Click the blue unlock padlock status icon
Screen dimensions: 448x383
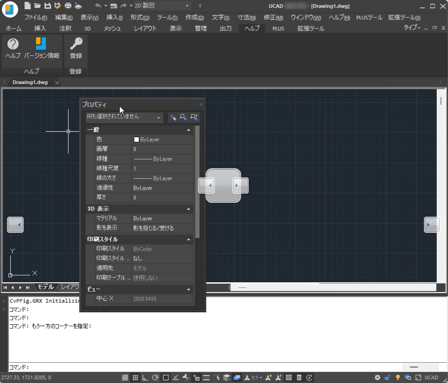(x=387, y=377)
